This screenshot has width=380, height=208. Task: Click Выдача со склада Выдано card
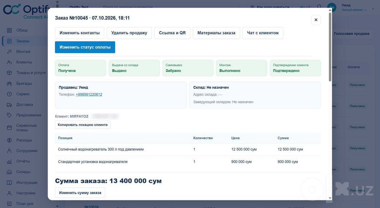click(134, 68)
